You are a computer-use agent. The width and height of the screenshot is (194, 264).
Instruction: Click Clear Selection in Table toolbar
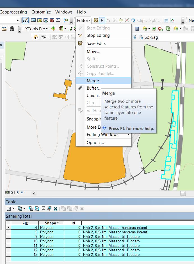click(43, 208)
